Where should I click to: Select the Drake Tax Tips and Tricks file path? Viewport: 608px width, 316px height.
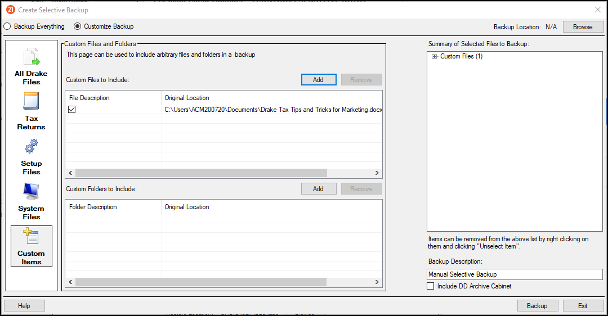click(273, 110)
